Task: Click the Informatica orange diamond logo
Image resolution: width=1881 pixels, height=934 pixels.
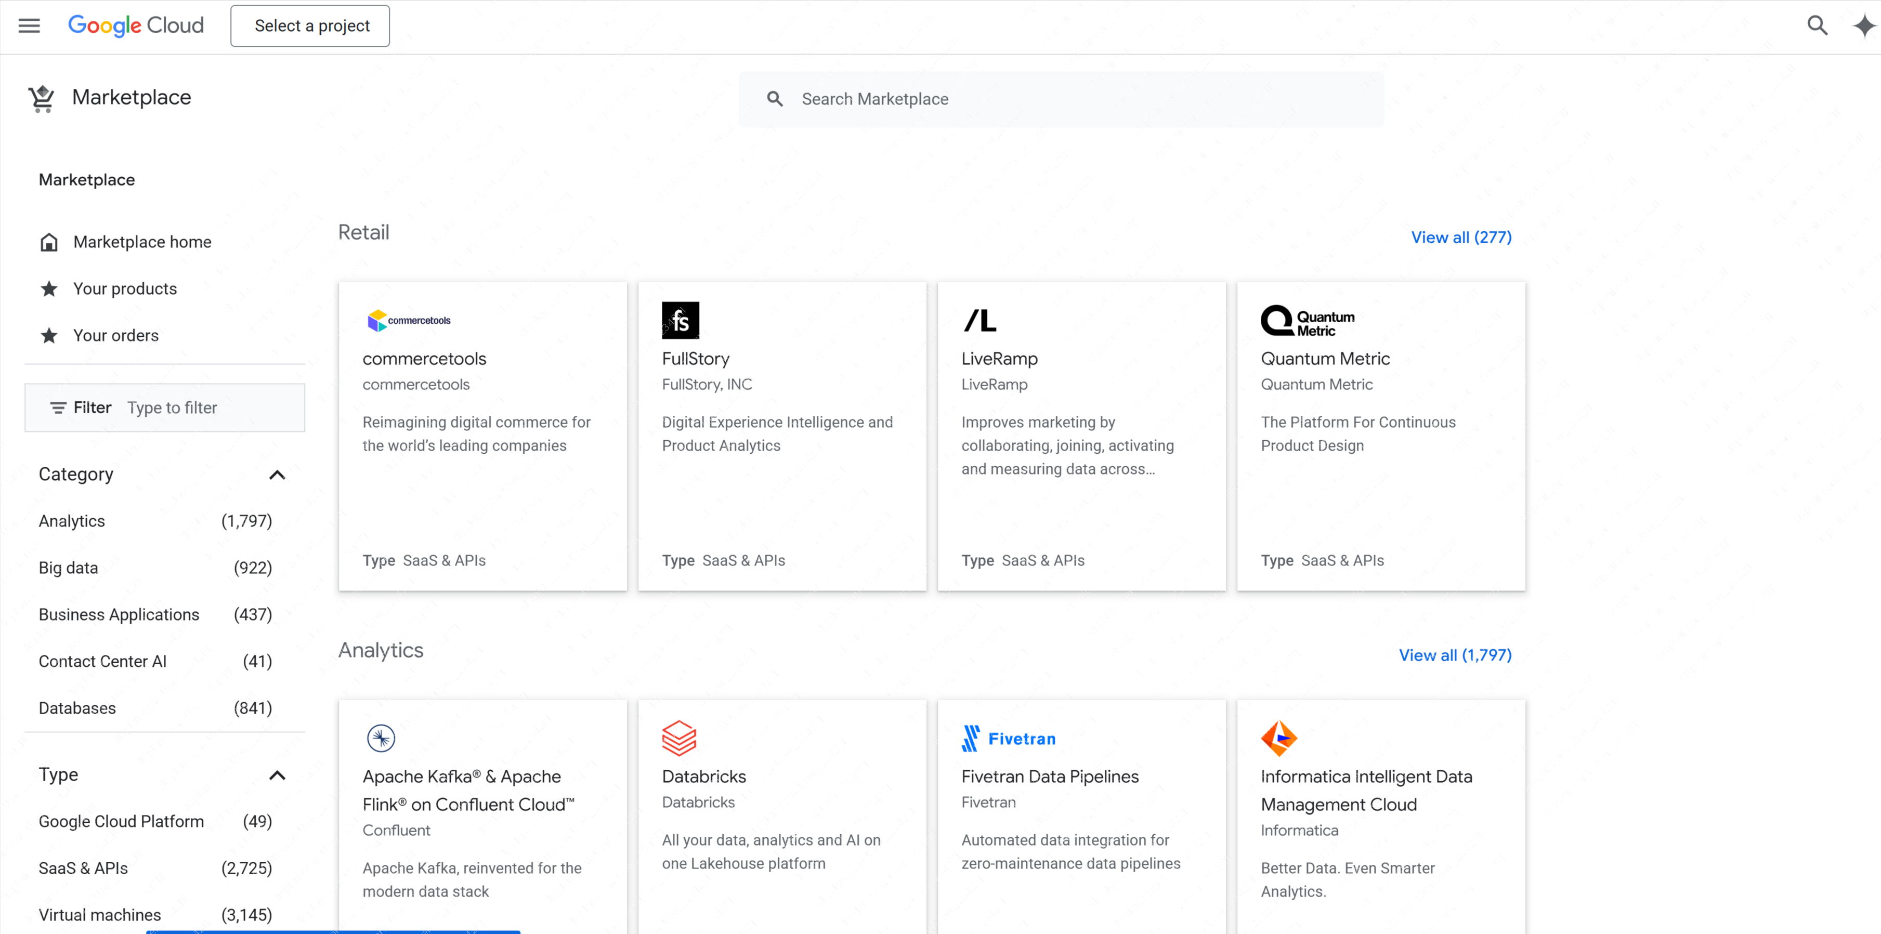Action: (1278, 738)
